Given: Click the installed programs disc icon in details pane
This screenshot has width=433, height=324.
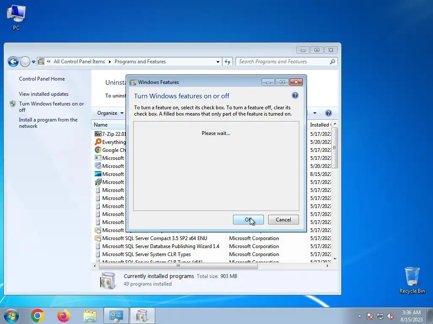Looking at the screenshot, I should [107, 281].
